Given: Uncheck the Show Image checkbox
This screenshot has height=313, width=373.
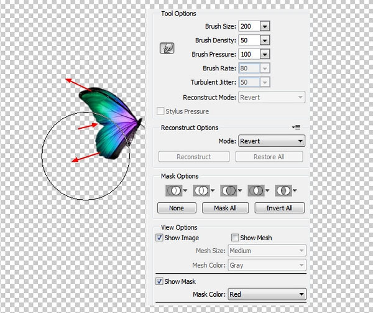Looking at the screenshot, I should pyautogui.click(x=159, y=238).
